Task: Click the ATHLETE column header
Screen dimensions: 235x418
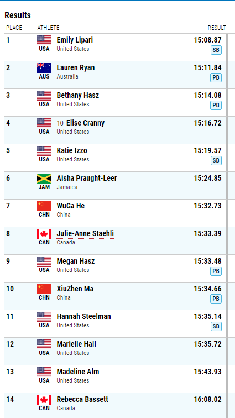Action: click(x=48, y=28)
